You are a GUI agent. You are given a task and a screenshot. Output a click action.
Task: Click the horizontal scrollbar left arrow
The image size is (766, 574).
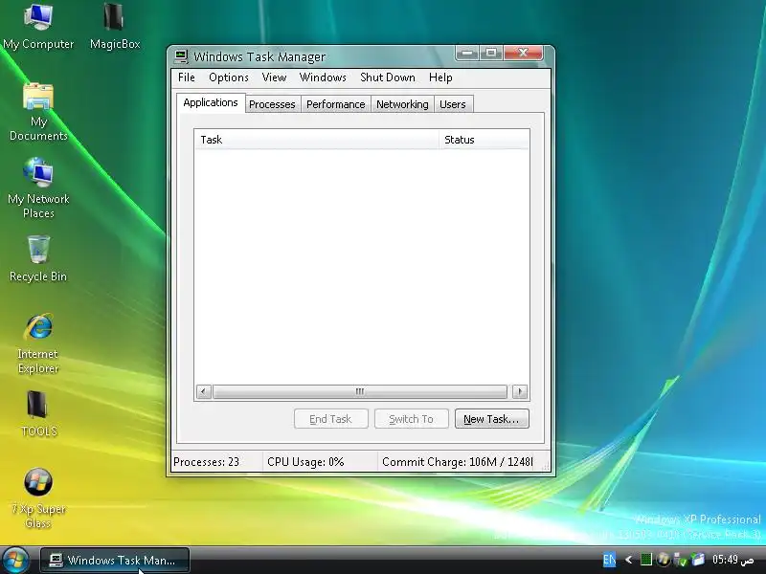click(x=204, y=391)
